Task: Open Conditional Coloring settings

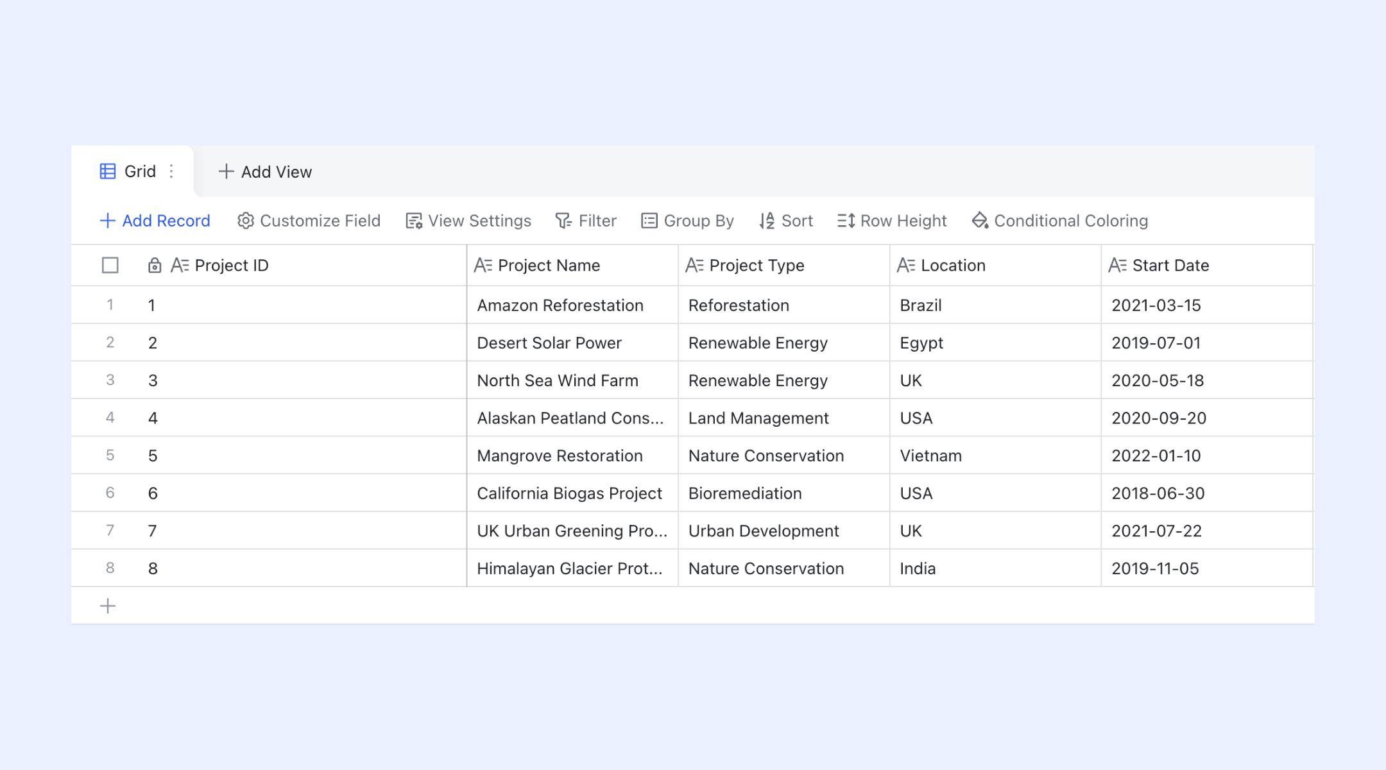Action: click(x=1060, y=221)
